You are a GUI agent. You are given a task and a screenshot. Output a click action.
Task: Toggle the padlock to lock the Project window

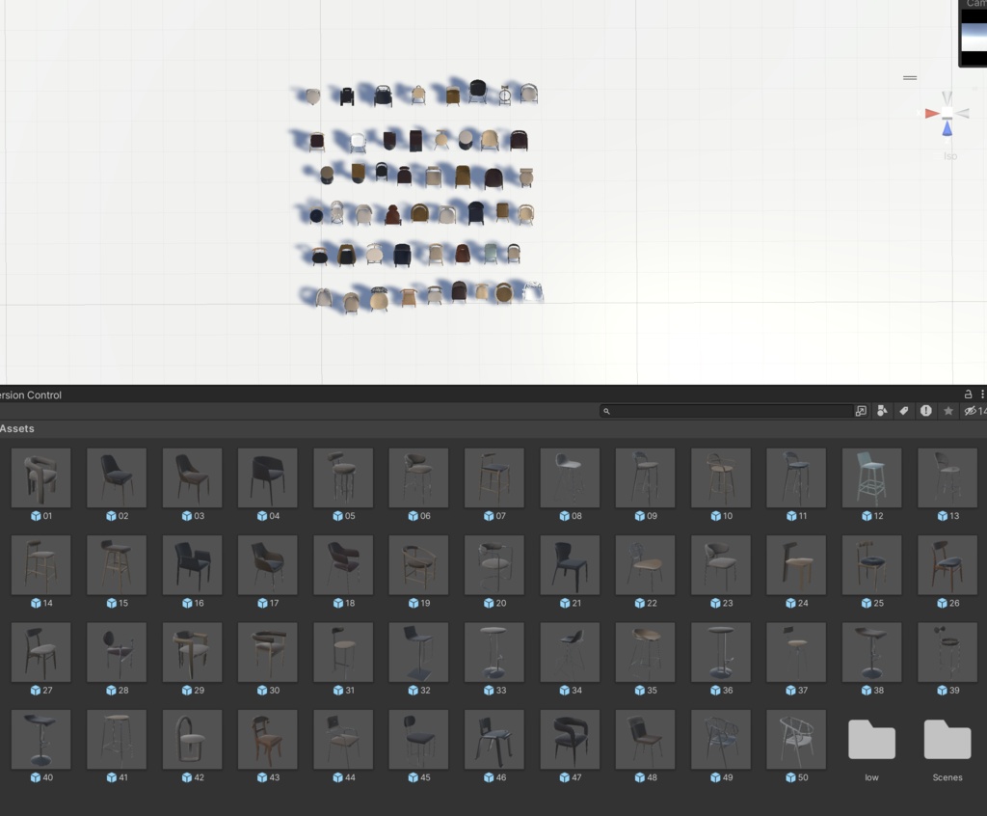[x=967, y=394]
